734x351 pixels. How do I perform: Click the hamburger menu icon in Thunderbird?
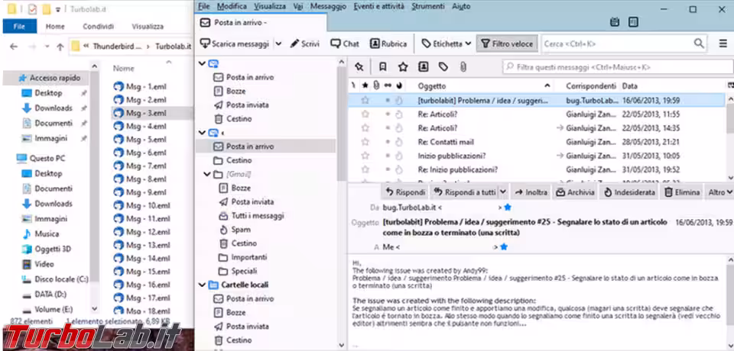point(723,43)
